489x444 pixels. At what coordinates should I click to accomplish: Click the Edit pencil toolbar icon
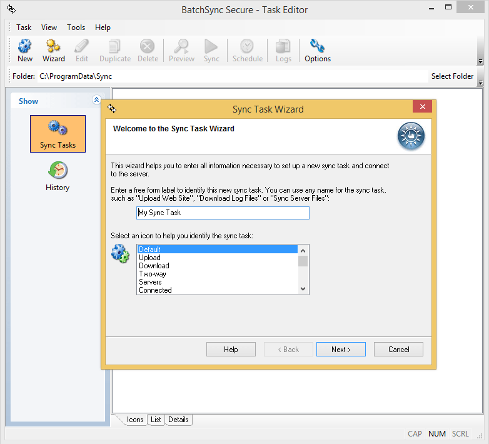coord(82,50)
